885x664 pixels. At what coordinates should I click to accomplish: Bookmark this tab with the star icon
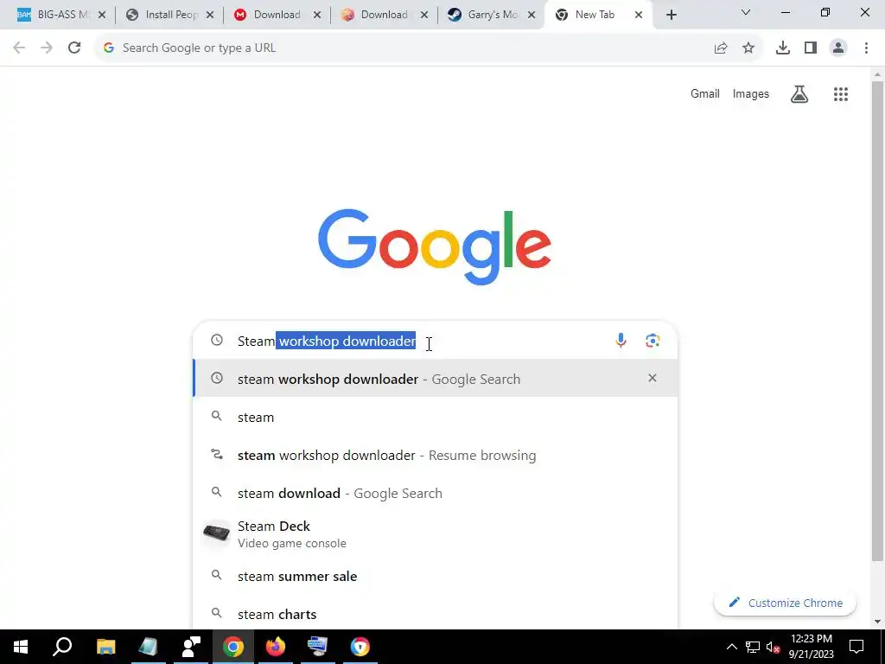pos(748,48)
